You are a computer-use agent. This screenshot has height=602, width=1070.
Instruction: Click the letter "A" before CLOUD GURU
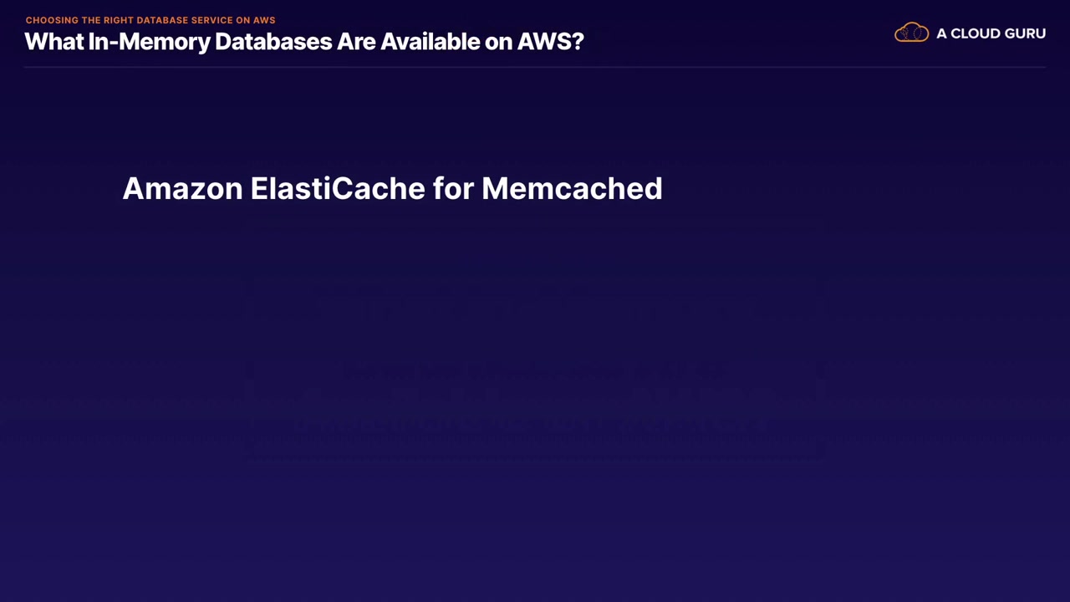(x=941, y=33)
